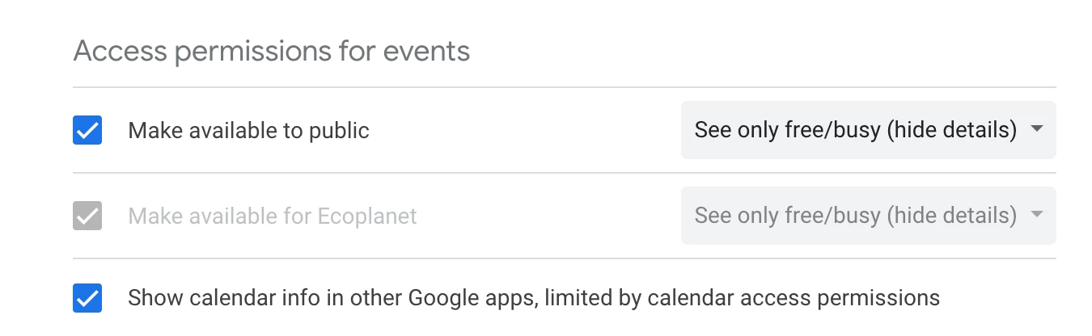
Task: Click the blue checkmark icon beside Show calendar info
Action: 87,298
